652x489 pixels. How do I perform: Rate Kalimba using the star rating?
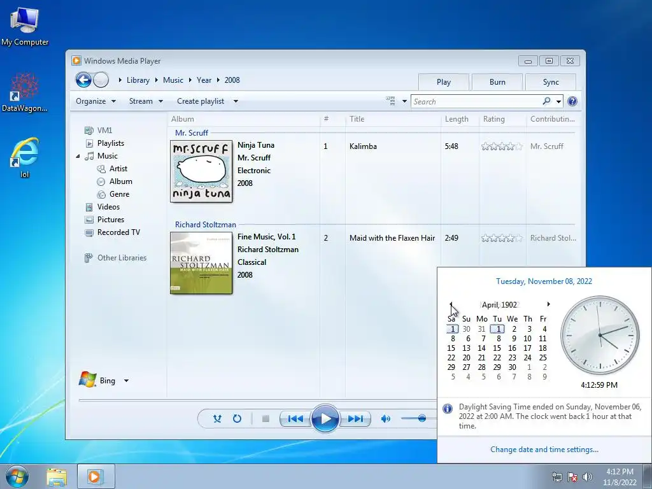pyautogui.click(x=502, y=146)
